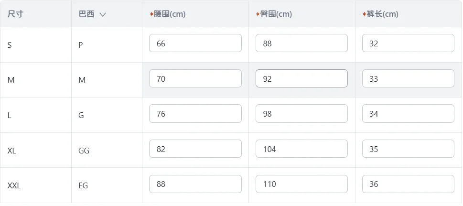Focus the hip input showing 110
Image resolution: width=463 pixels, height=206 pixels.
point(301,184)
